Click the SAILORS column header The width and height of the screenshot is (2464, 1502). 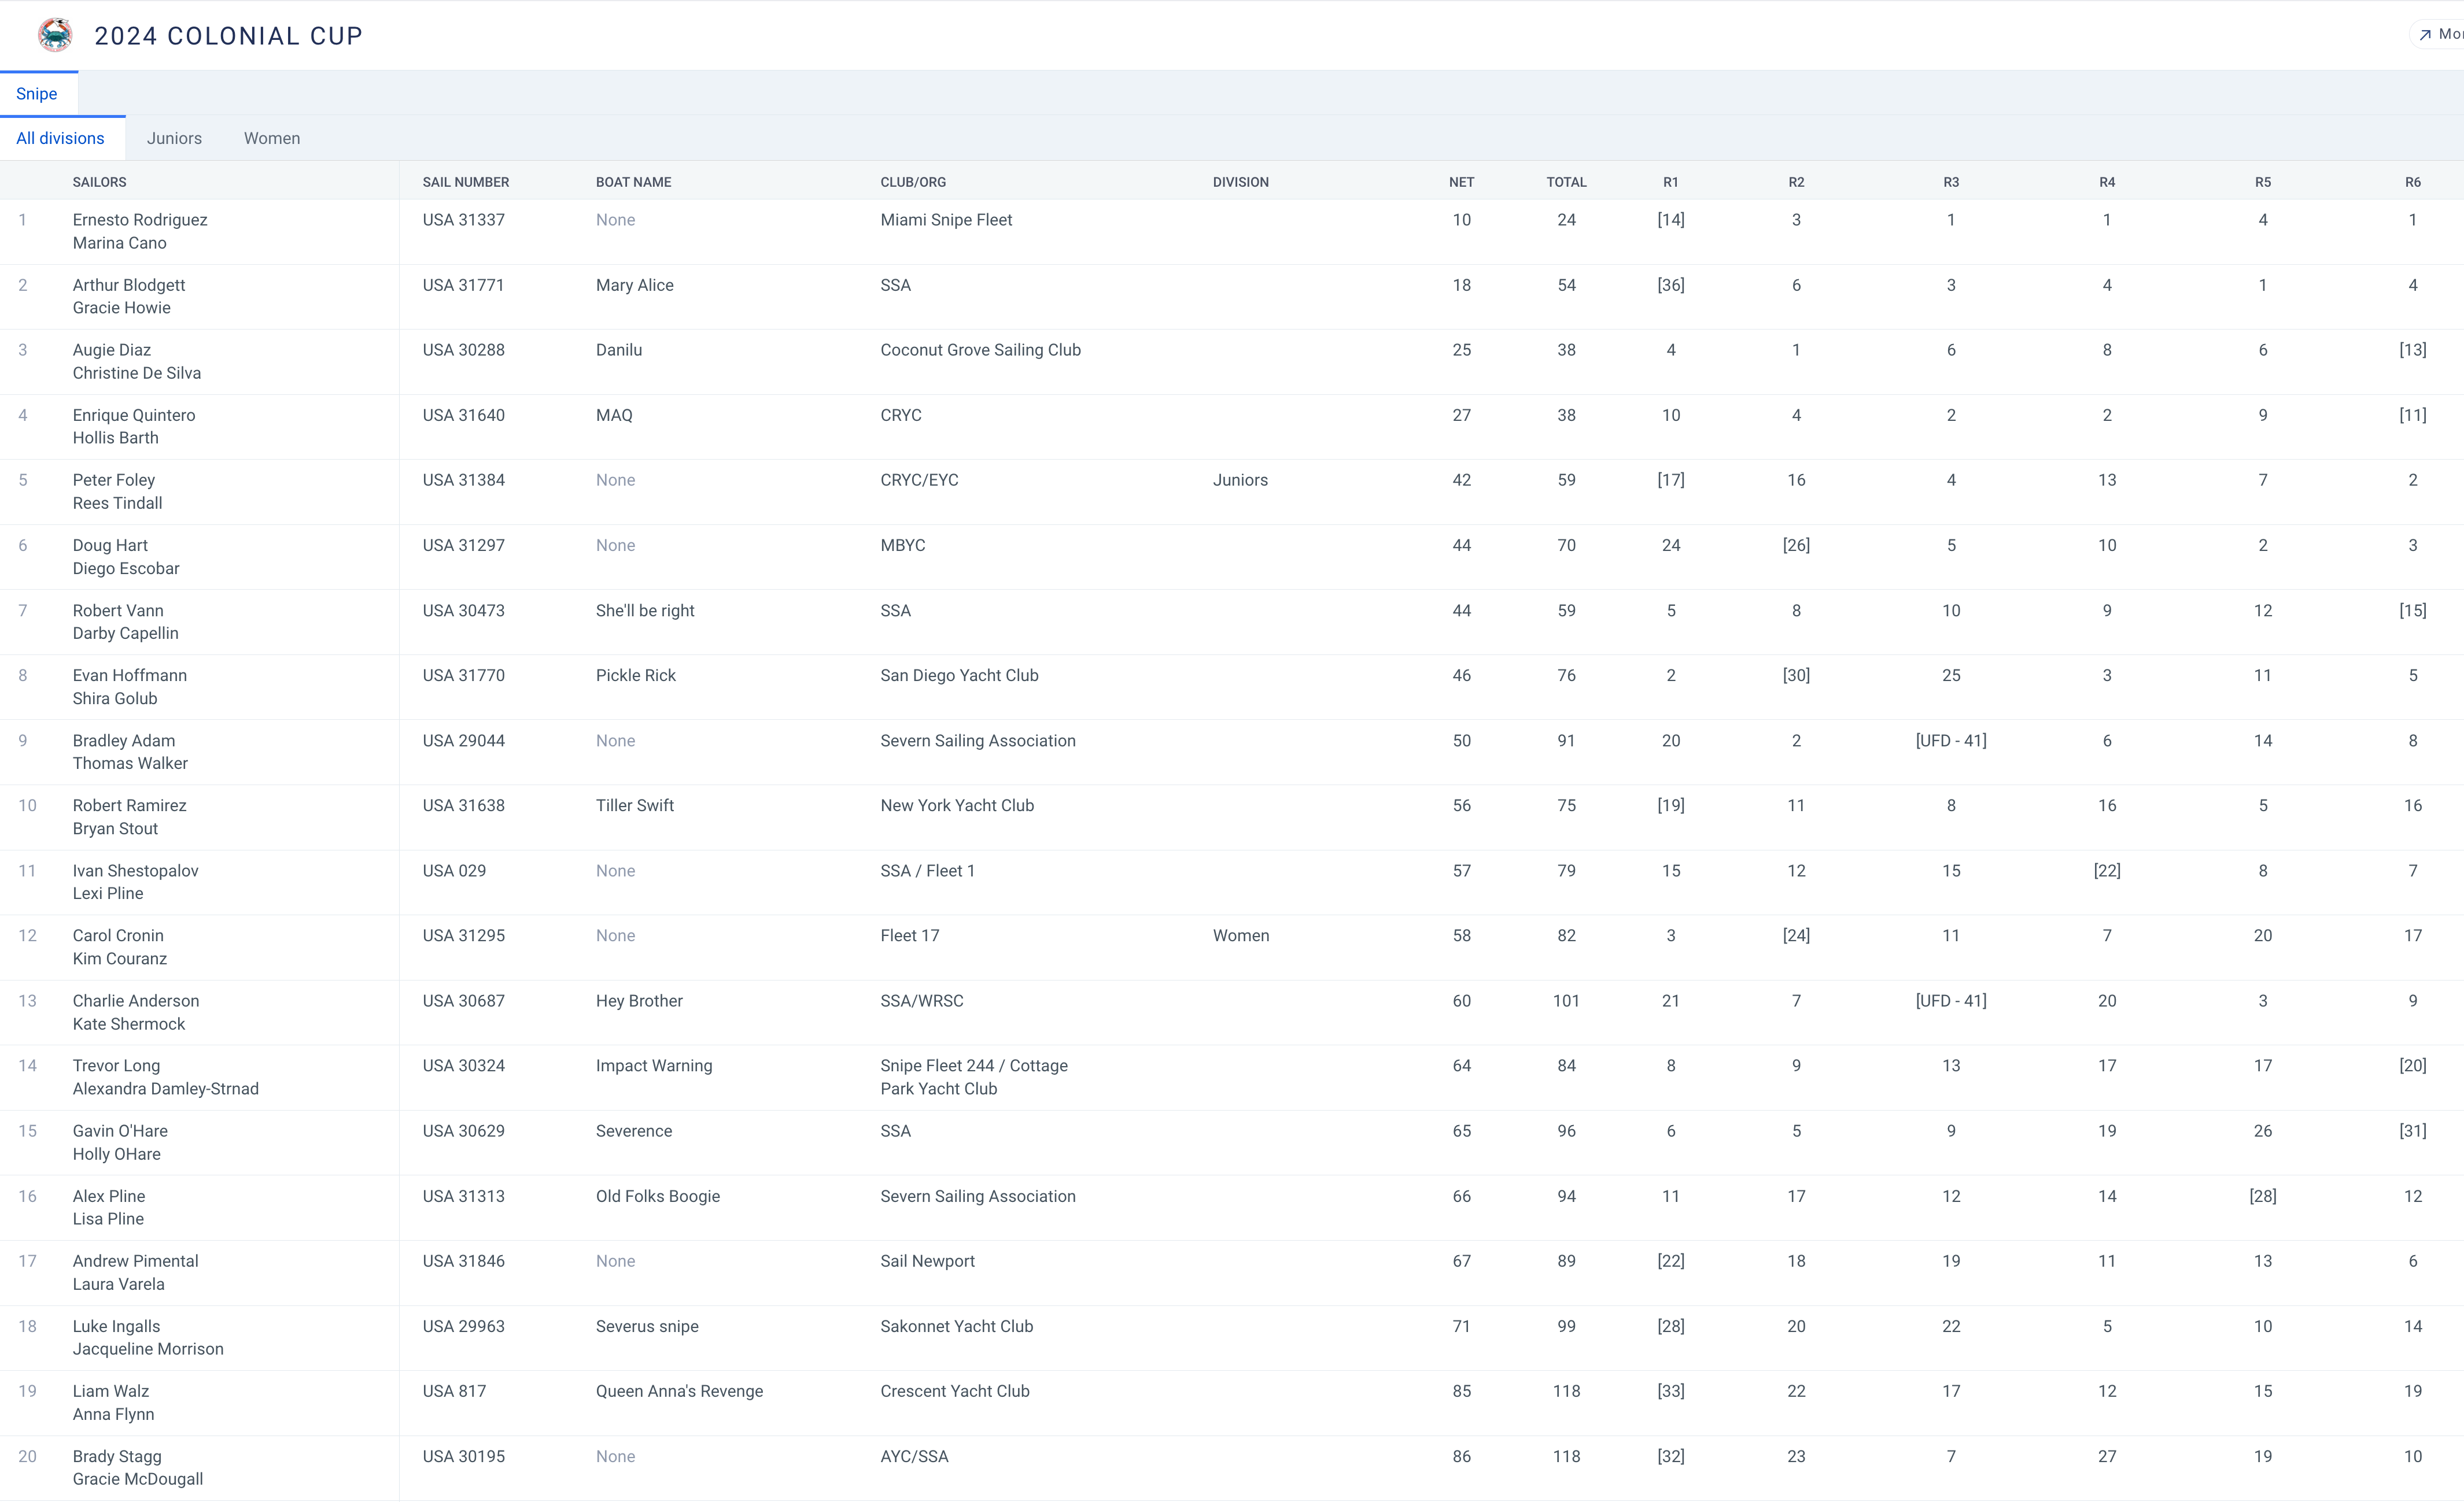coord(99,182)
